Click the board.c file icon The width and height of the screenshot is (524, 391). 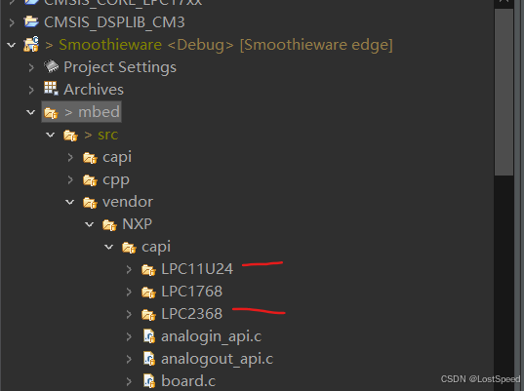[149, 381]
